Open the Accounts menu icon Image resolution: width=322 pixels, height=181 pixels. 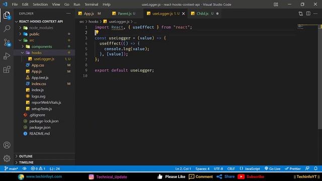point(7,145)
